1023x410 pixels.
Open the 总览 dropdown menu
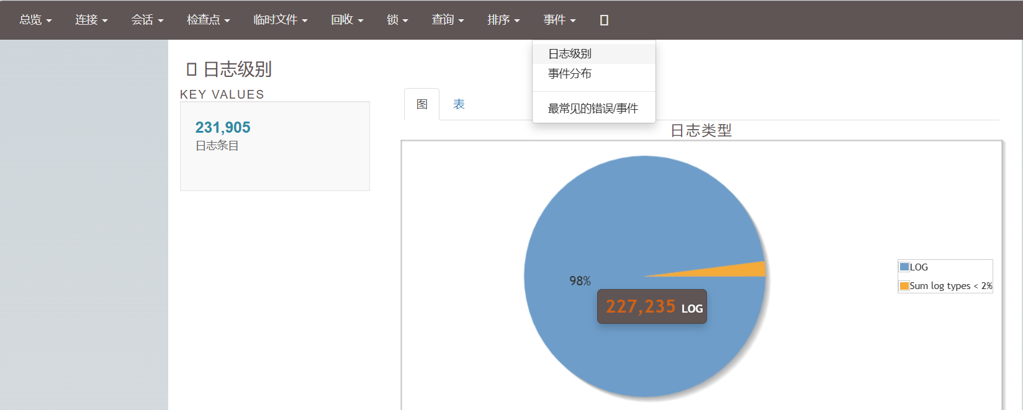[35, 20]
